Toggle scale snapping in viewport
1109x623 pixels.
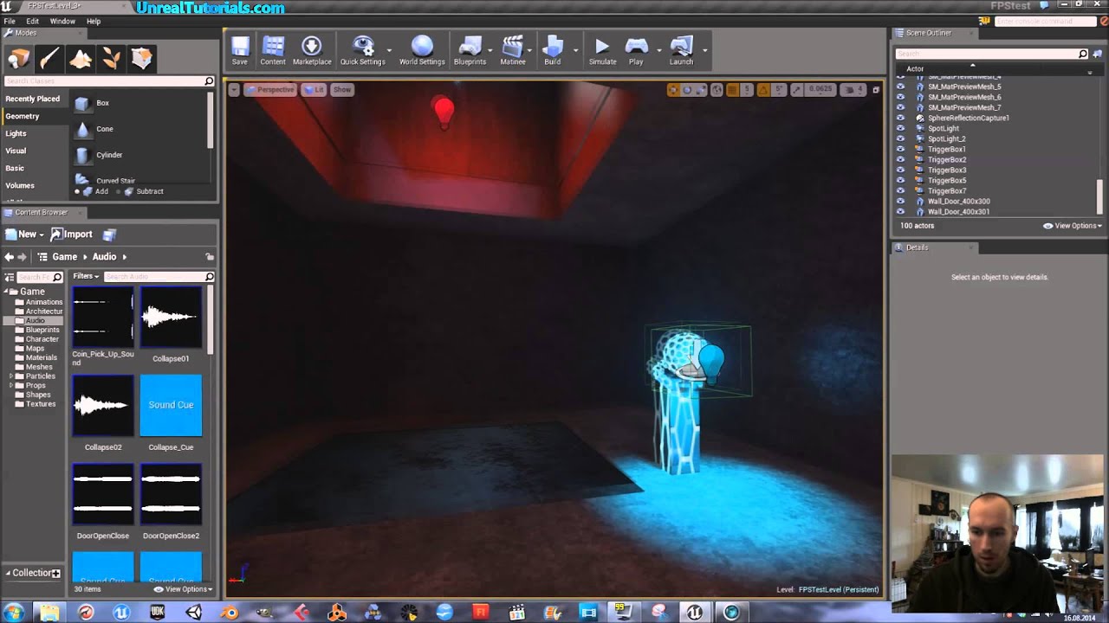click(x=798, y=90)
